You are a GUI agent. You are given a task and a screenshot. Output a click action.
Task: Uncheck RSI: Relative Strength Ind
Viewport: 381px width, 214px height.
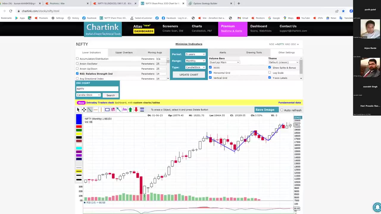coord(77,73)
